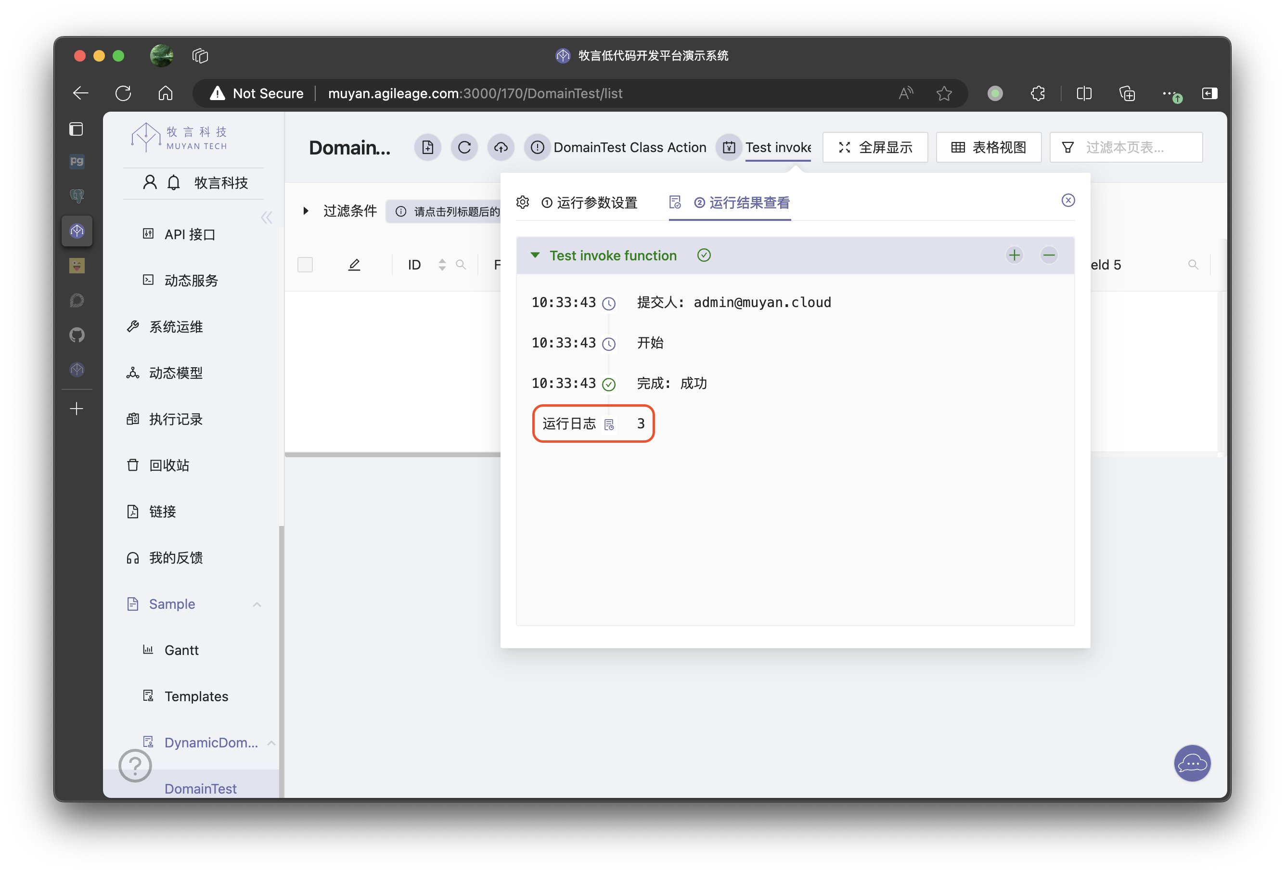Expand the Test invoke function entry
Screen dimensions: 1285x873
point(534,255)
